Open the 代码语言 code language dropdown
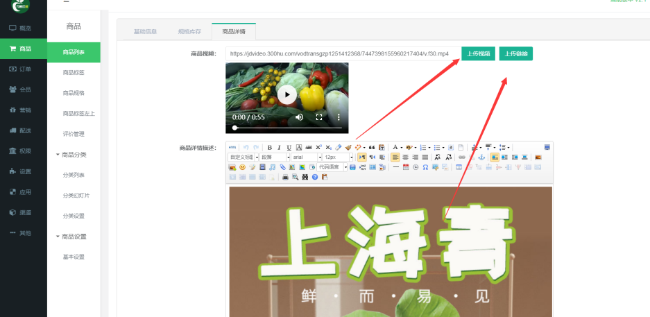 coord(332,167)
